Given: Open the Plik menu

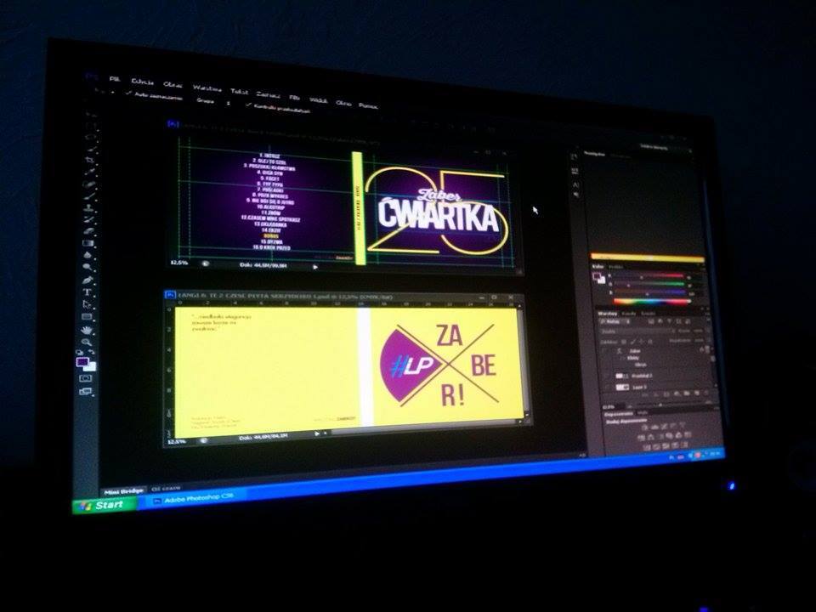Looking at the screenshot, I should point(115,80).
